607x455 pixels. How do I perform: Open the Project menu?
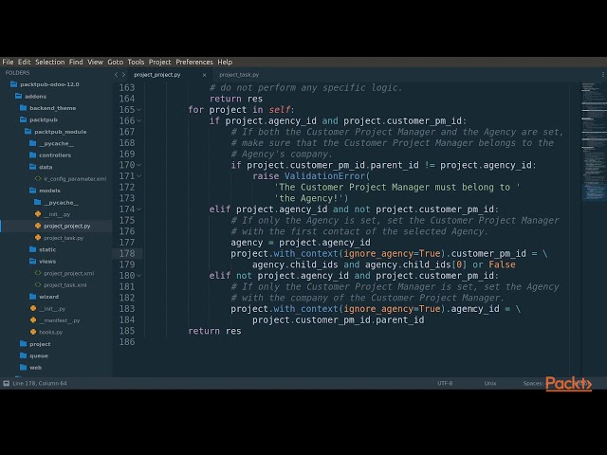[160, 62]
